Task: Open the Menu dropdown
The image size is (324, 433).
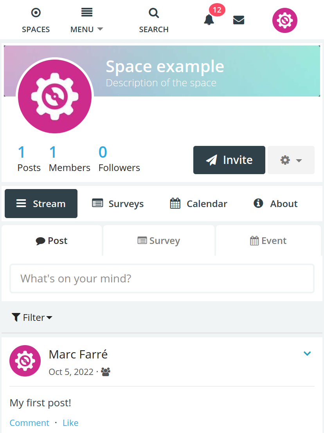Action: (x=86, y=21)
